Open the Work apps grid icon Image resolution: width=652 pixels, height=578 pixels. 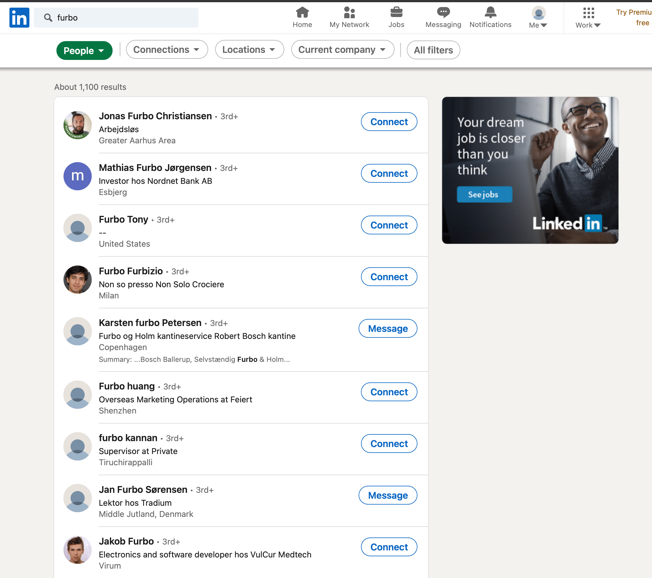point(588,13)
